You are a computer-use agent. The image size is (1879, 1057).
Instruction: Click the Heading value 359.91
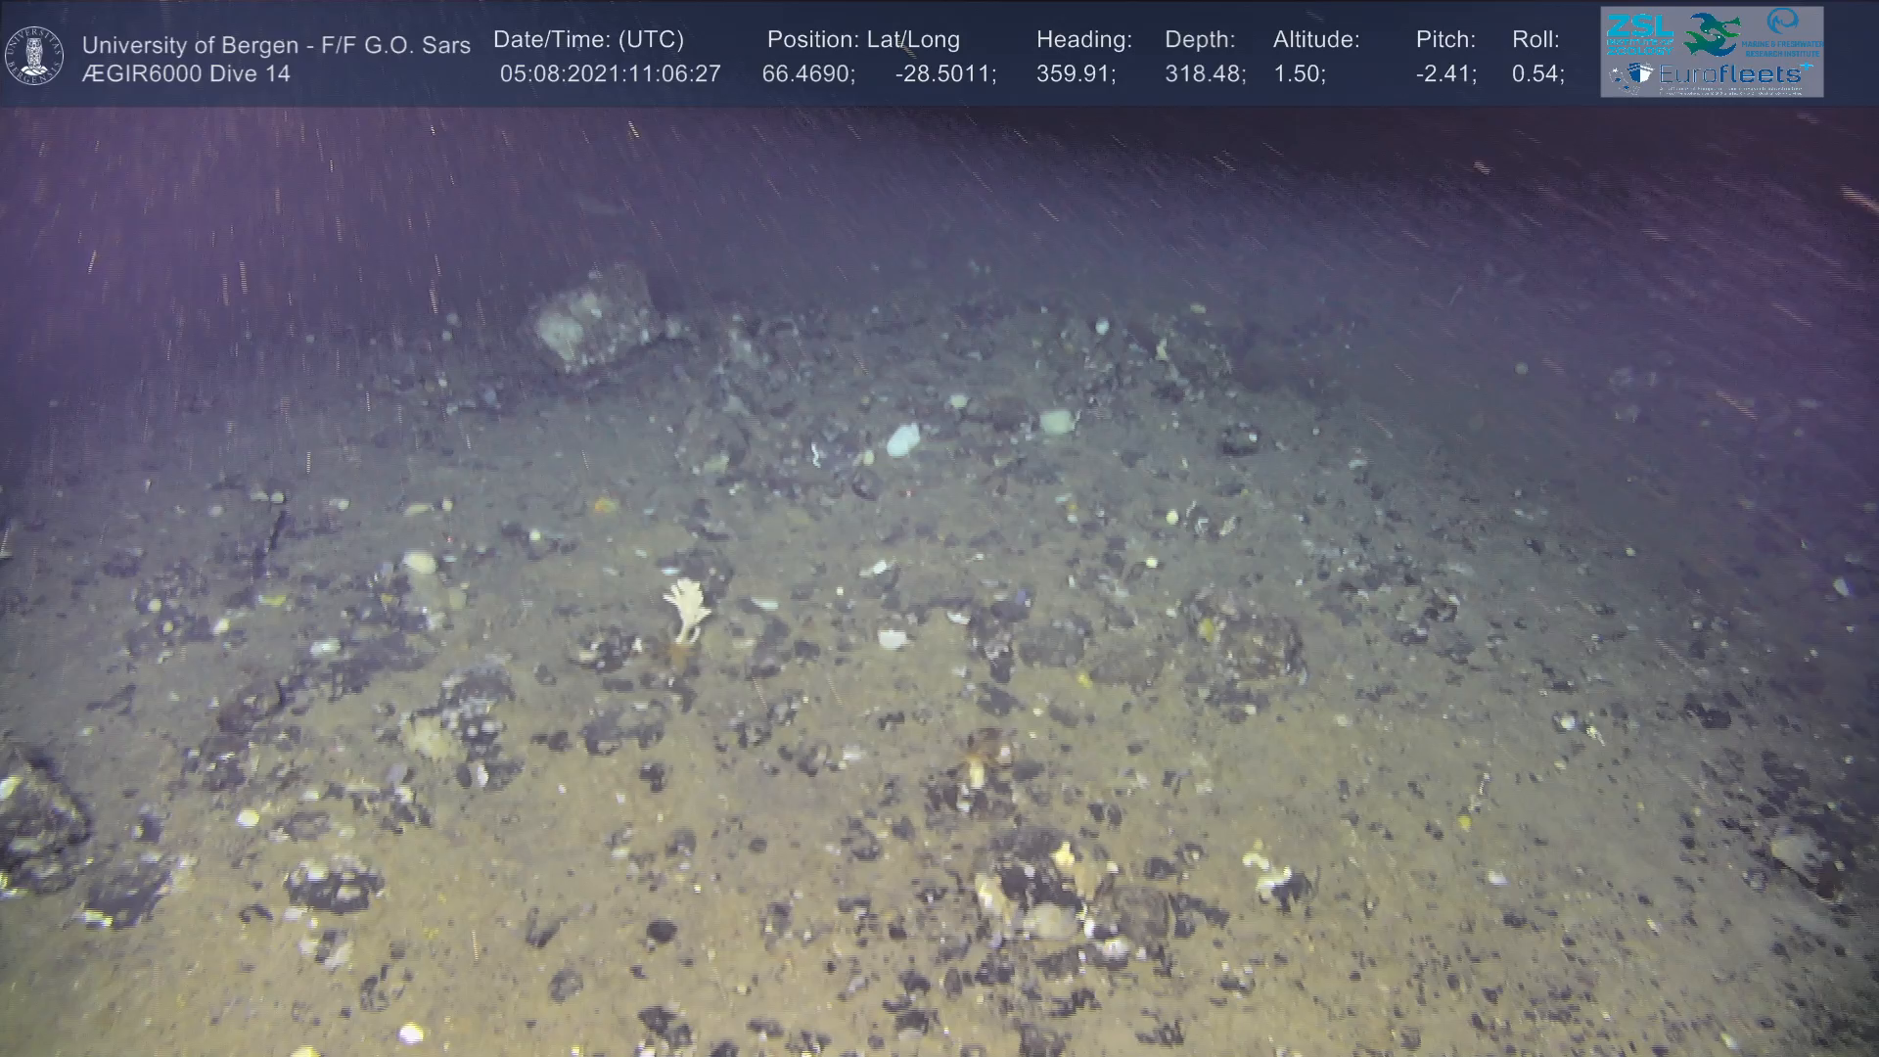point(1075,74)
